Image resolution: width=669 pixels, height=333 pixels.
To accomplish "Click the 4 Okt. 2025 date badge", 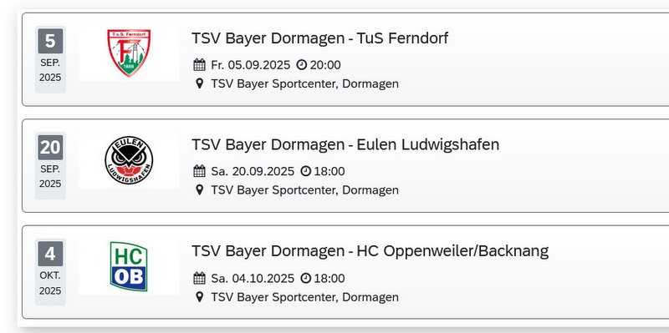I will tap(50, 272).
